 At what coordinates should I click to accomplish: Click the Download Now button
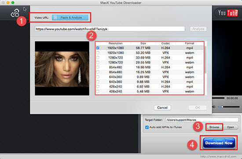point(219,143)
